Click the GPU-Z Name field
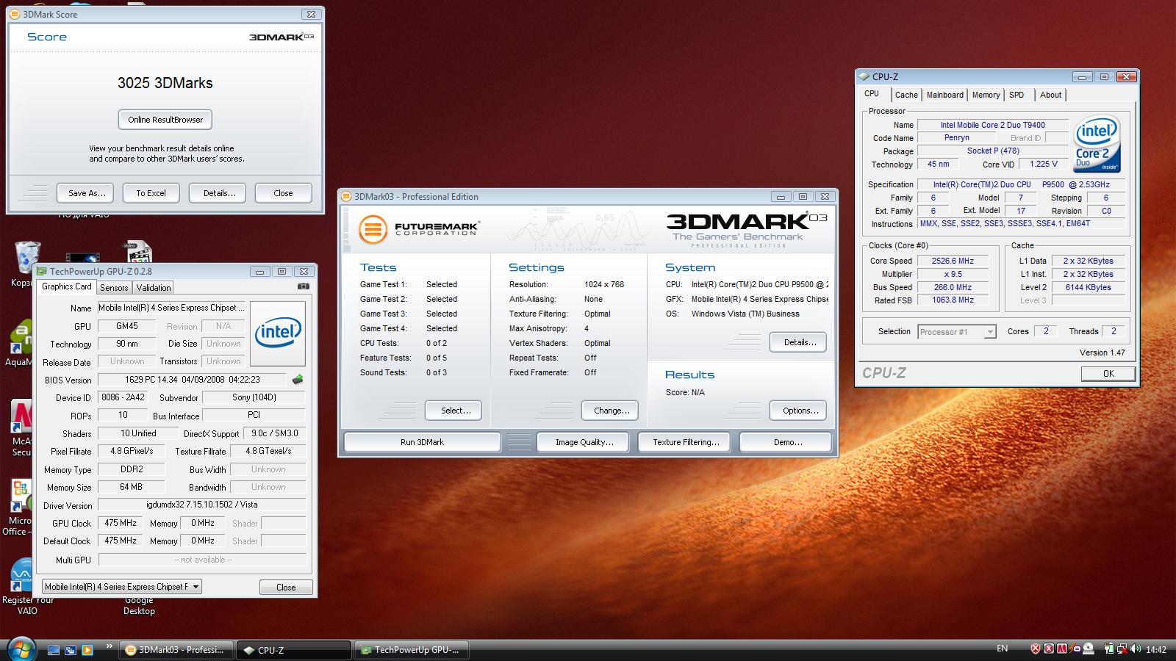This screenshot has height=661, width=1176. point(171,308)
